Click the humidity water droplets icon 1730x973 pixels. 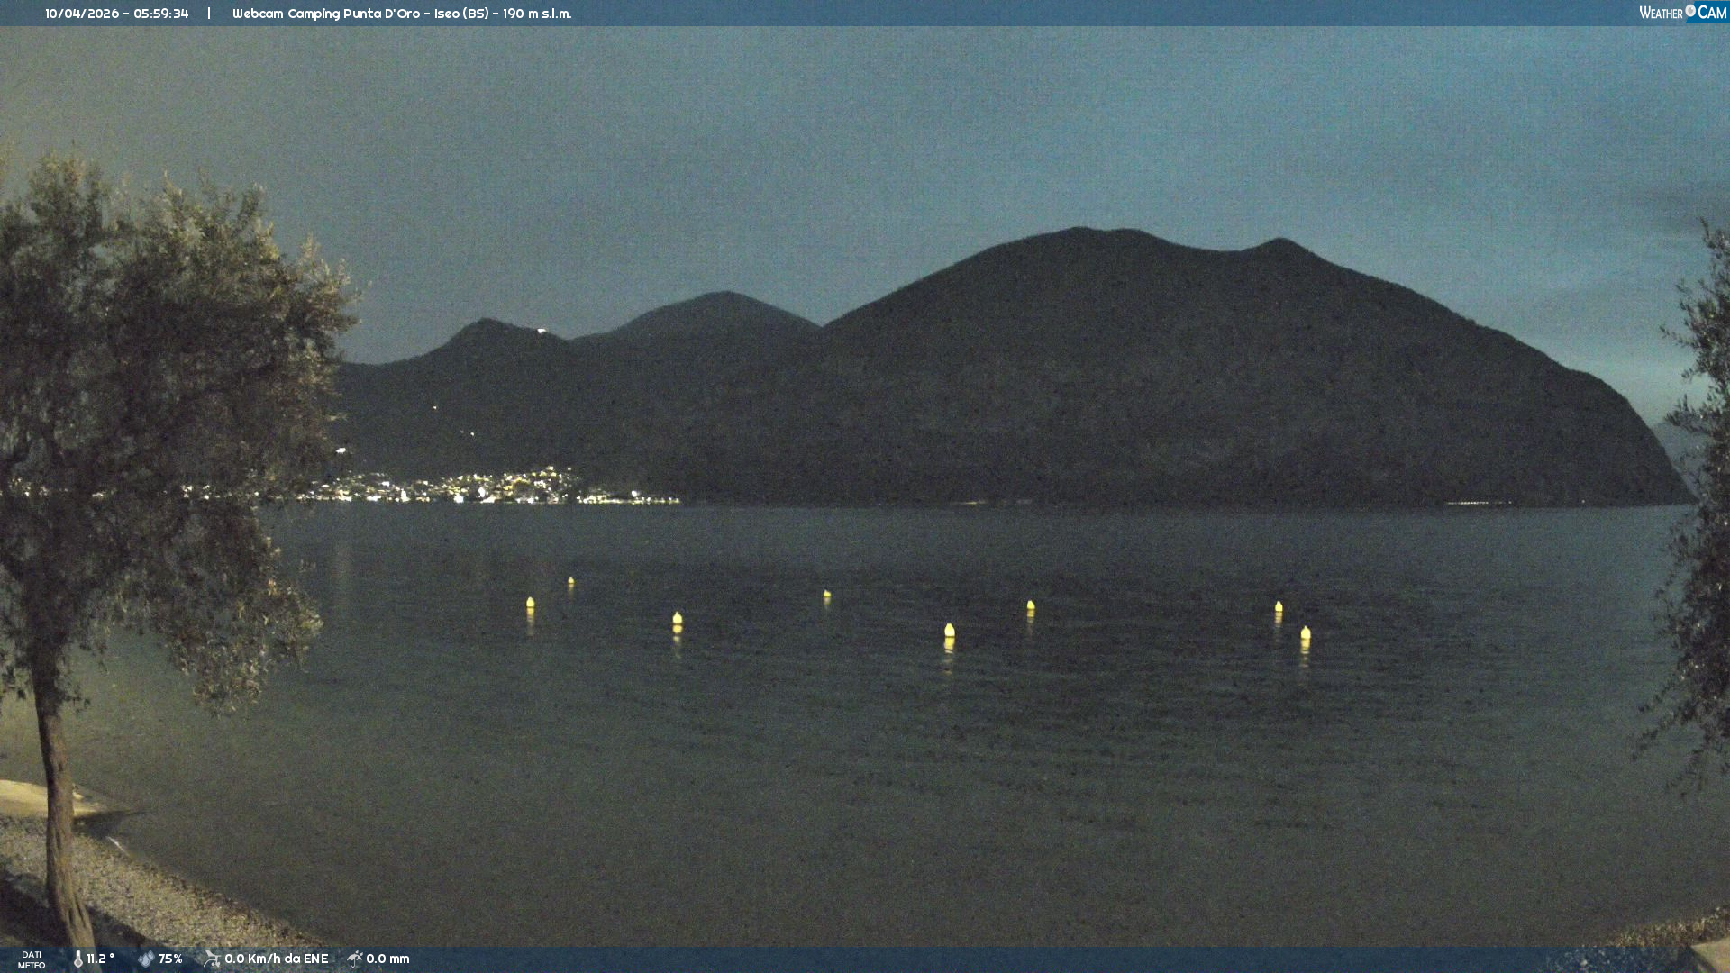(146, 959)
